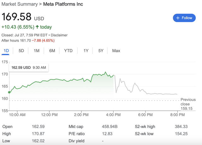The image size is (202, 145).
Task: Click the 169.58 price value
Action: tap(16, 17)
